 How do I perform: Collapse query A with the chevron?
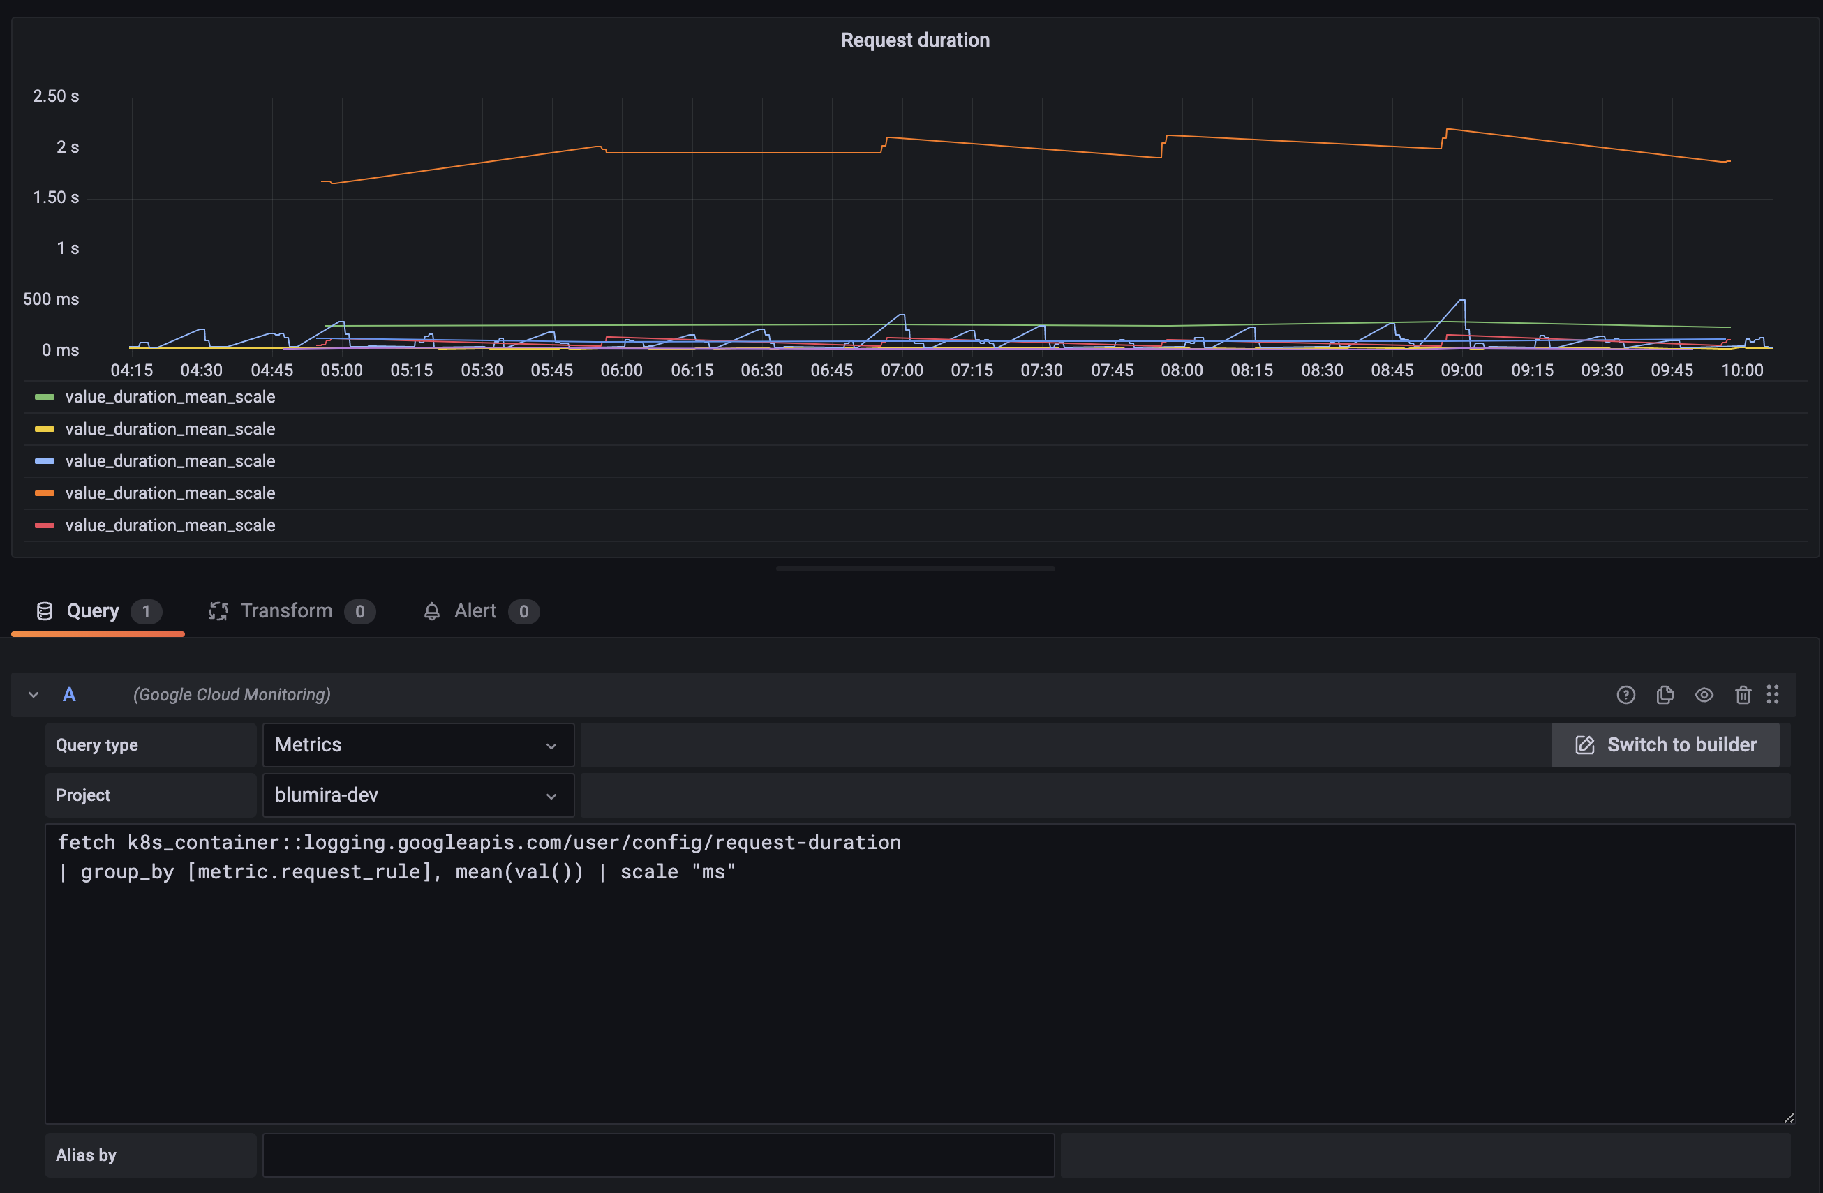pos(33,694)
